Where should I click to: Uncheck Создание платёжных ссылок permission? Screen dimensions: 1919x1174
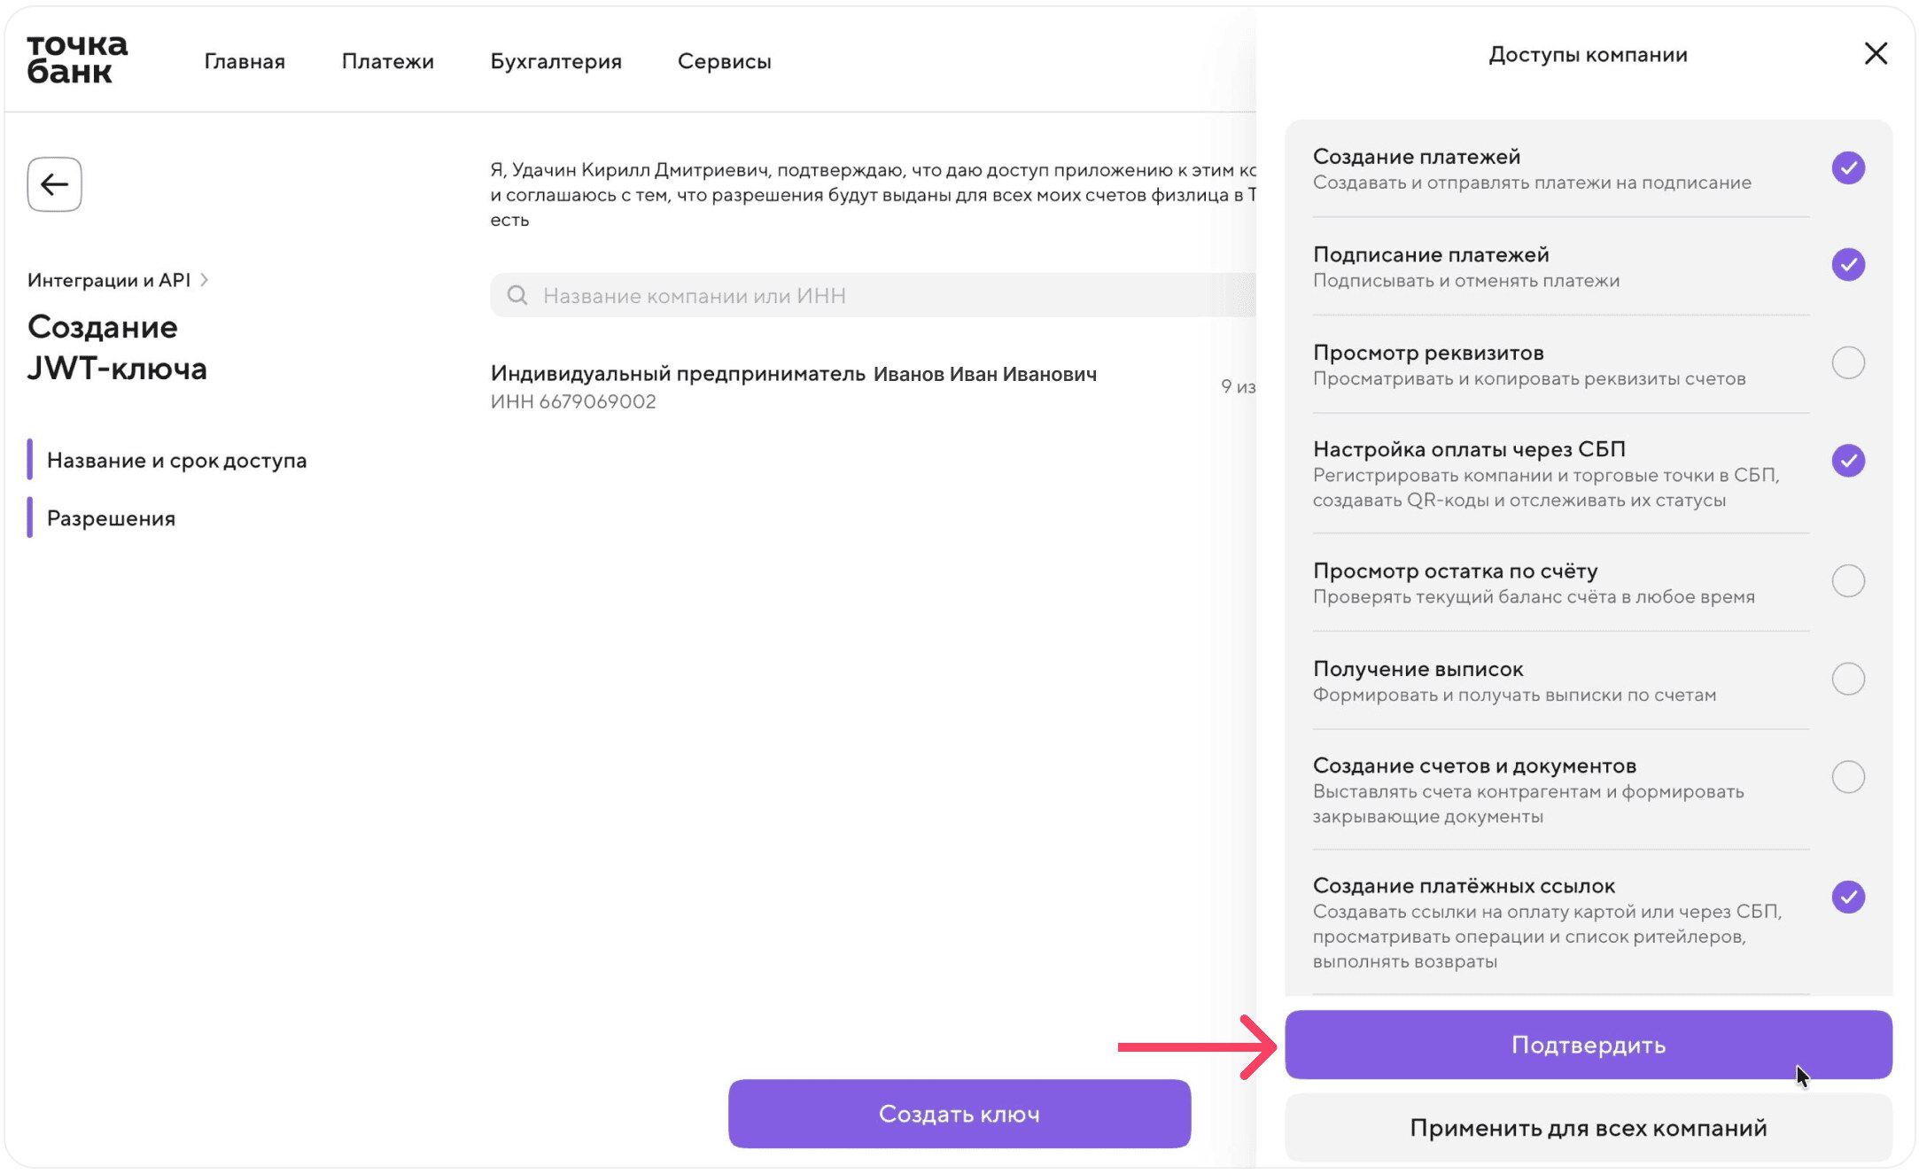(x=1848, y=898)
